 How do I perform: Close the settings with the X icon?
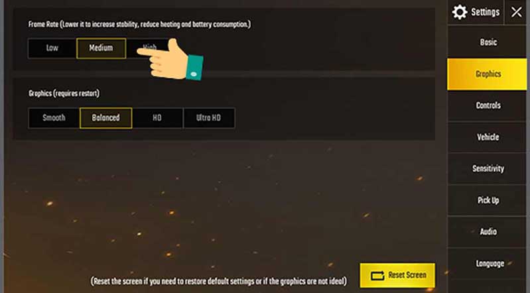coord(516,12)
